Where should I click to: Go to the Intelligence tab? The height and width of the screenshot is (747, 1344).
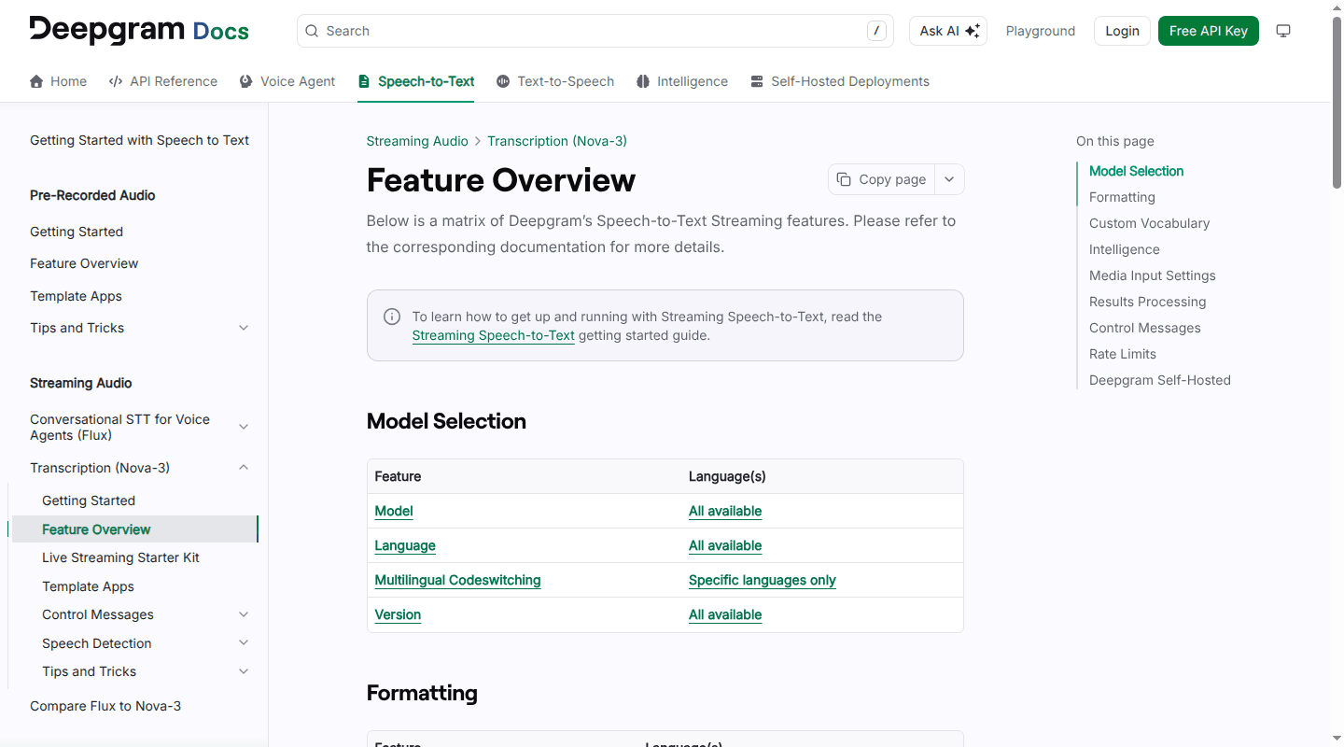pos(682,81)
